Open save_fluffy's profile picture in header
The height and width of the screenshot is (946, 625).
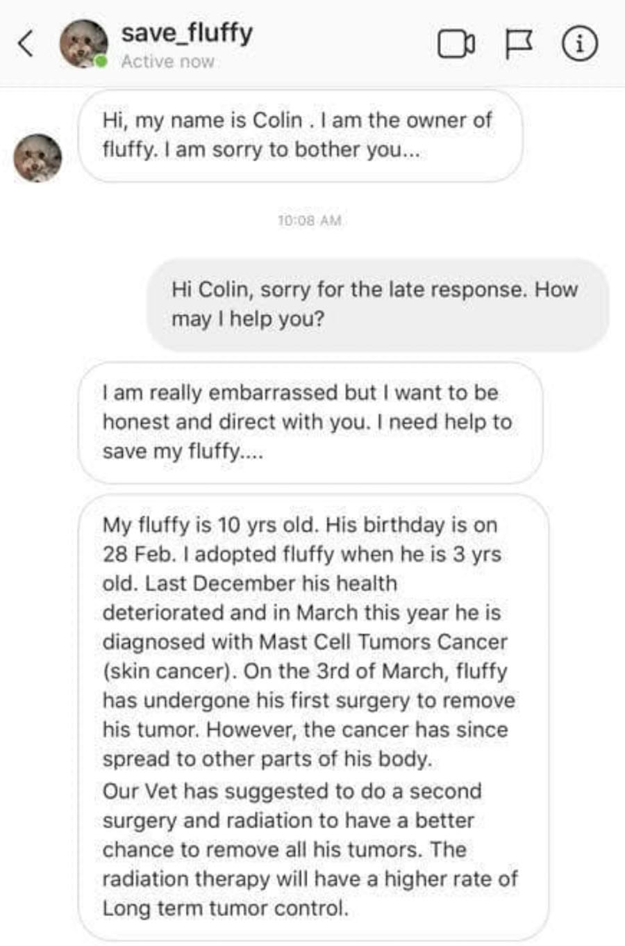pyautogui.click(x=83, y=44)
